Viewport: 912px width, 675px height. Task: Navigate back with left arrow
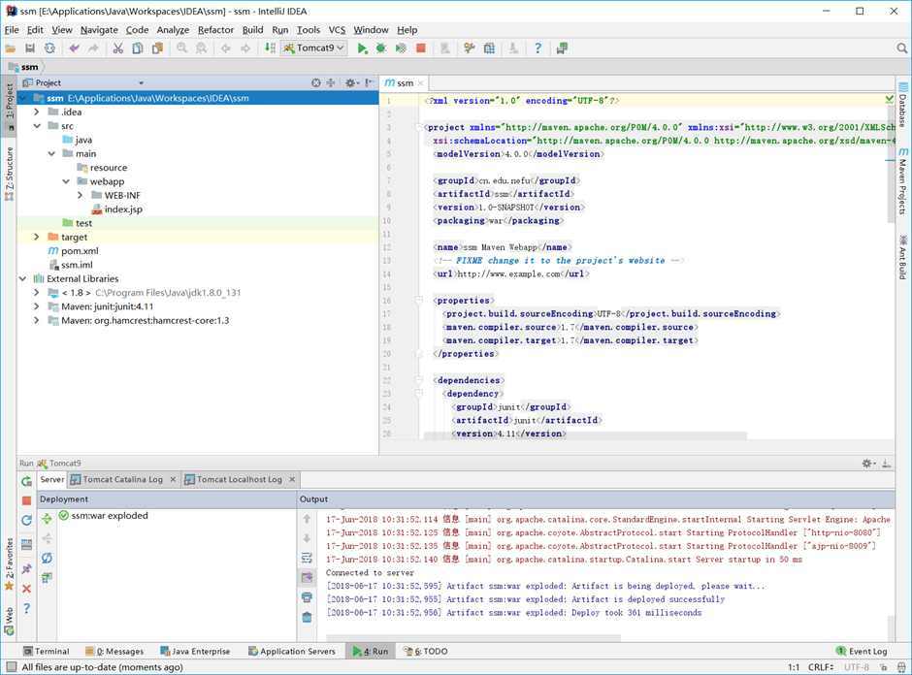[x=226, y=48]
